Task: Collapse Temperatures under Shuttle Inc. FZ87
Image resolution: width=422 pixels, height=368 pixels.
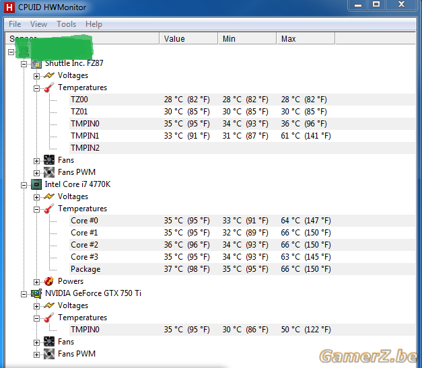Action: (36, 88)
